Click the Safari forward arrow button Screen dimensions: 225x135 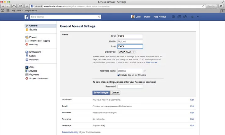(x=7, y=6)
